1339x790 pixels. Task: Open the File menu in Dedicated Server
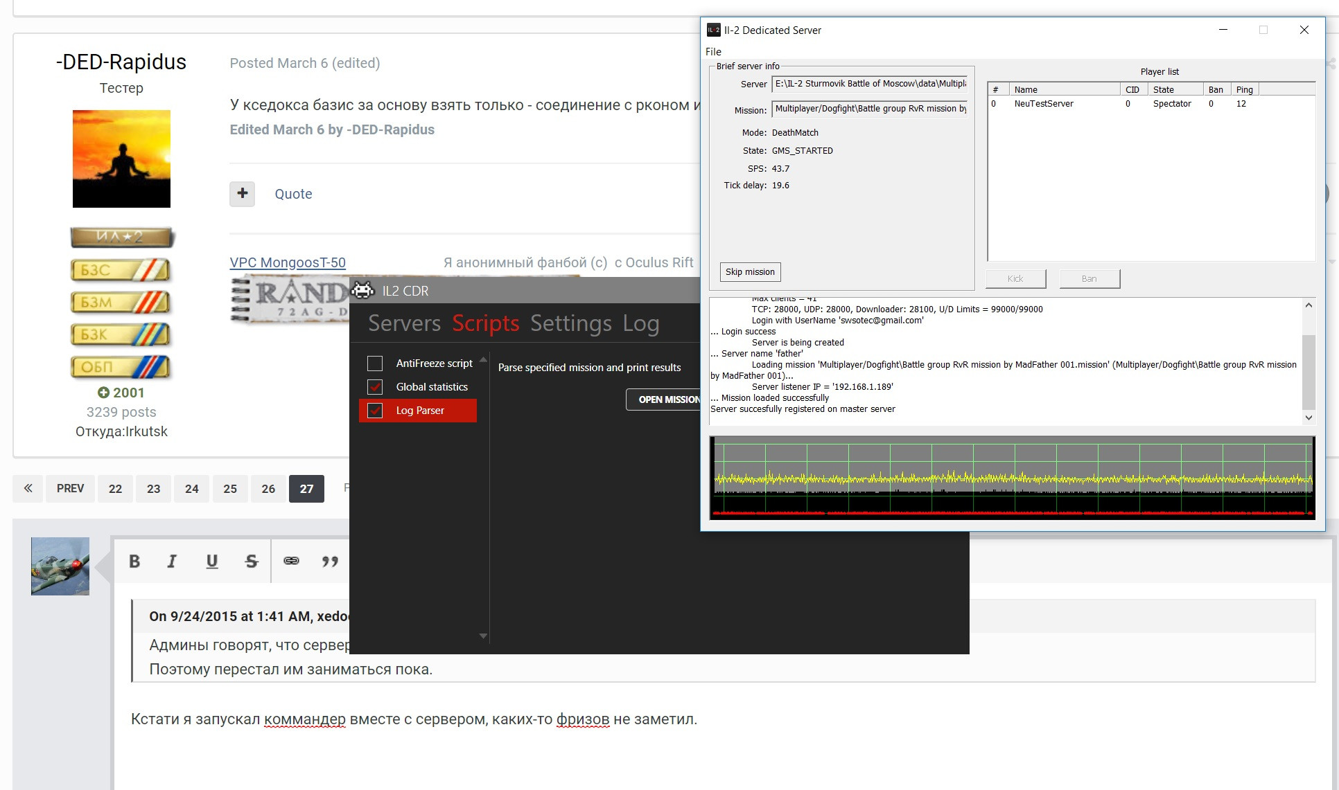point(713,52)
